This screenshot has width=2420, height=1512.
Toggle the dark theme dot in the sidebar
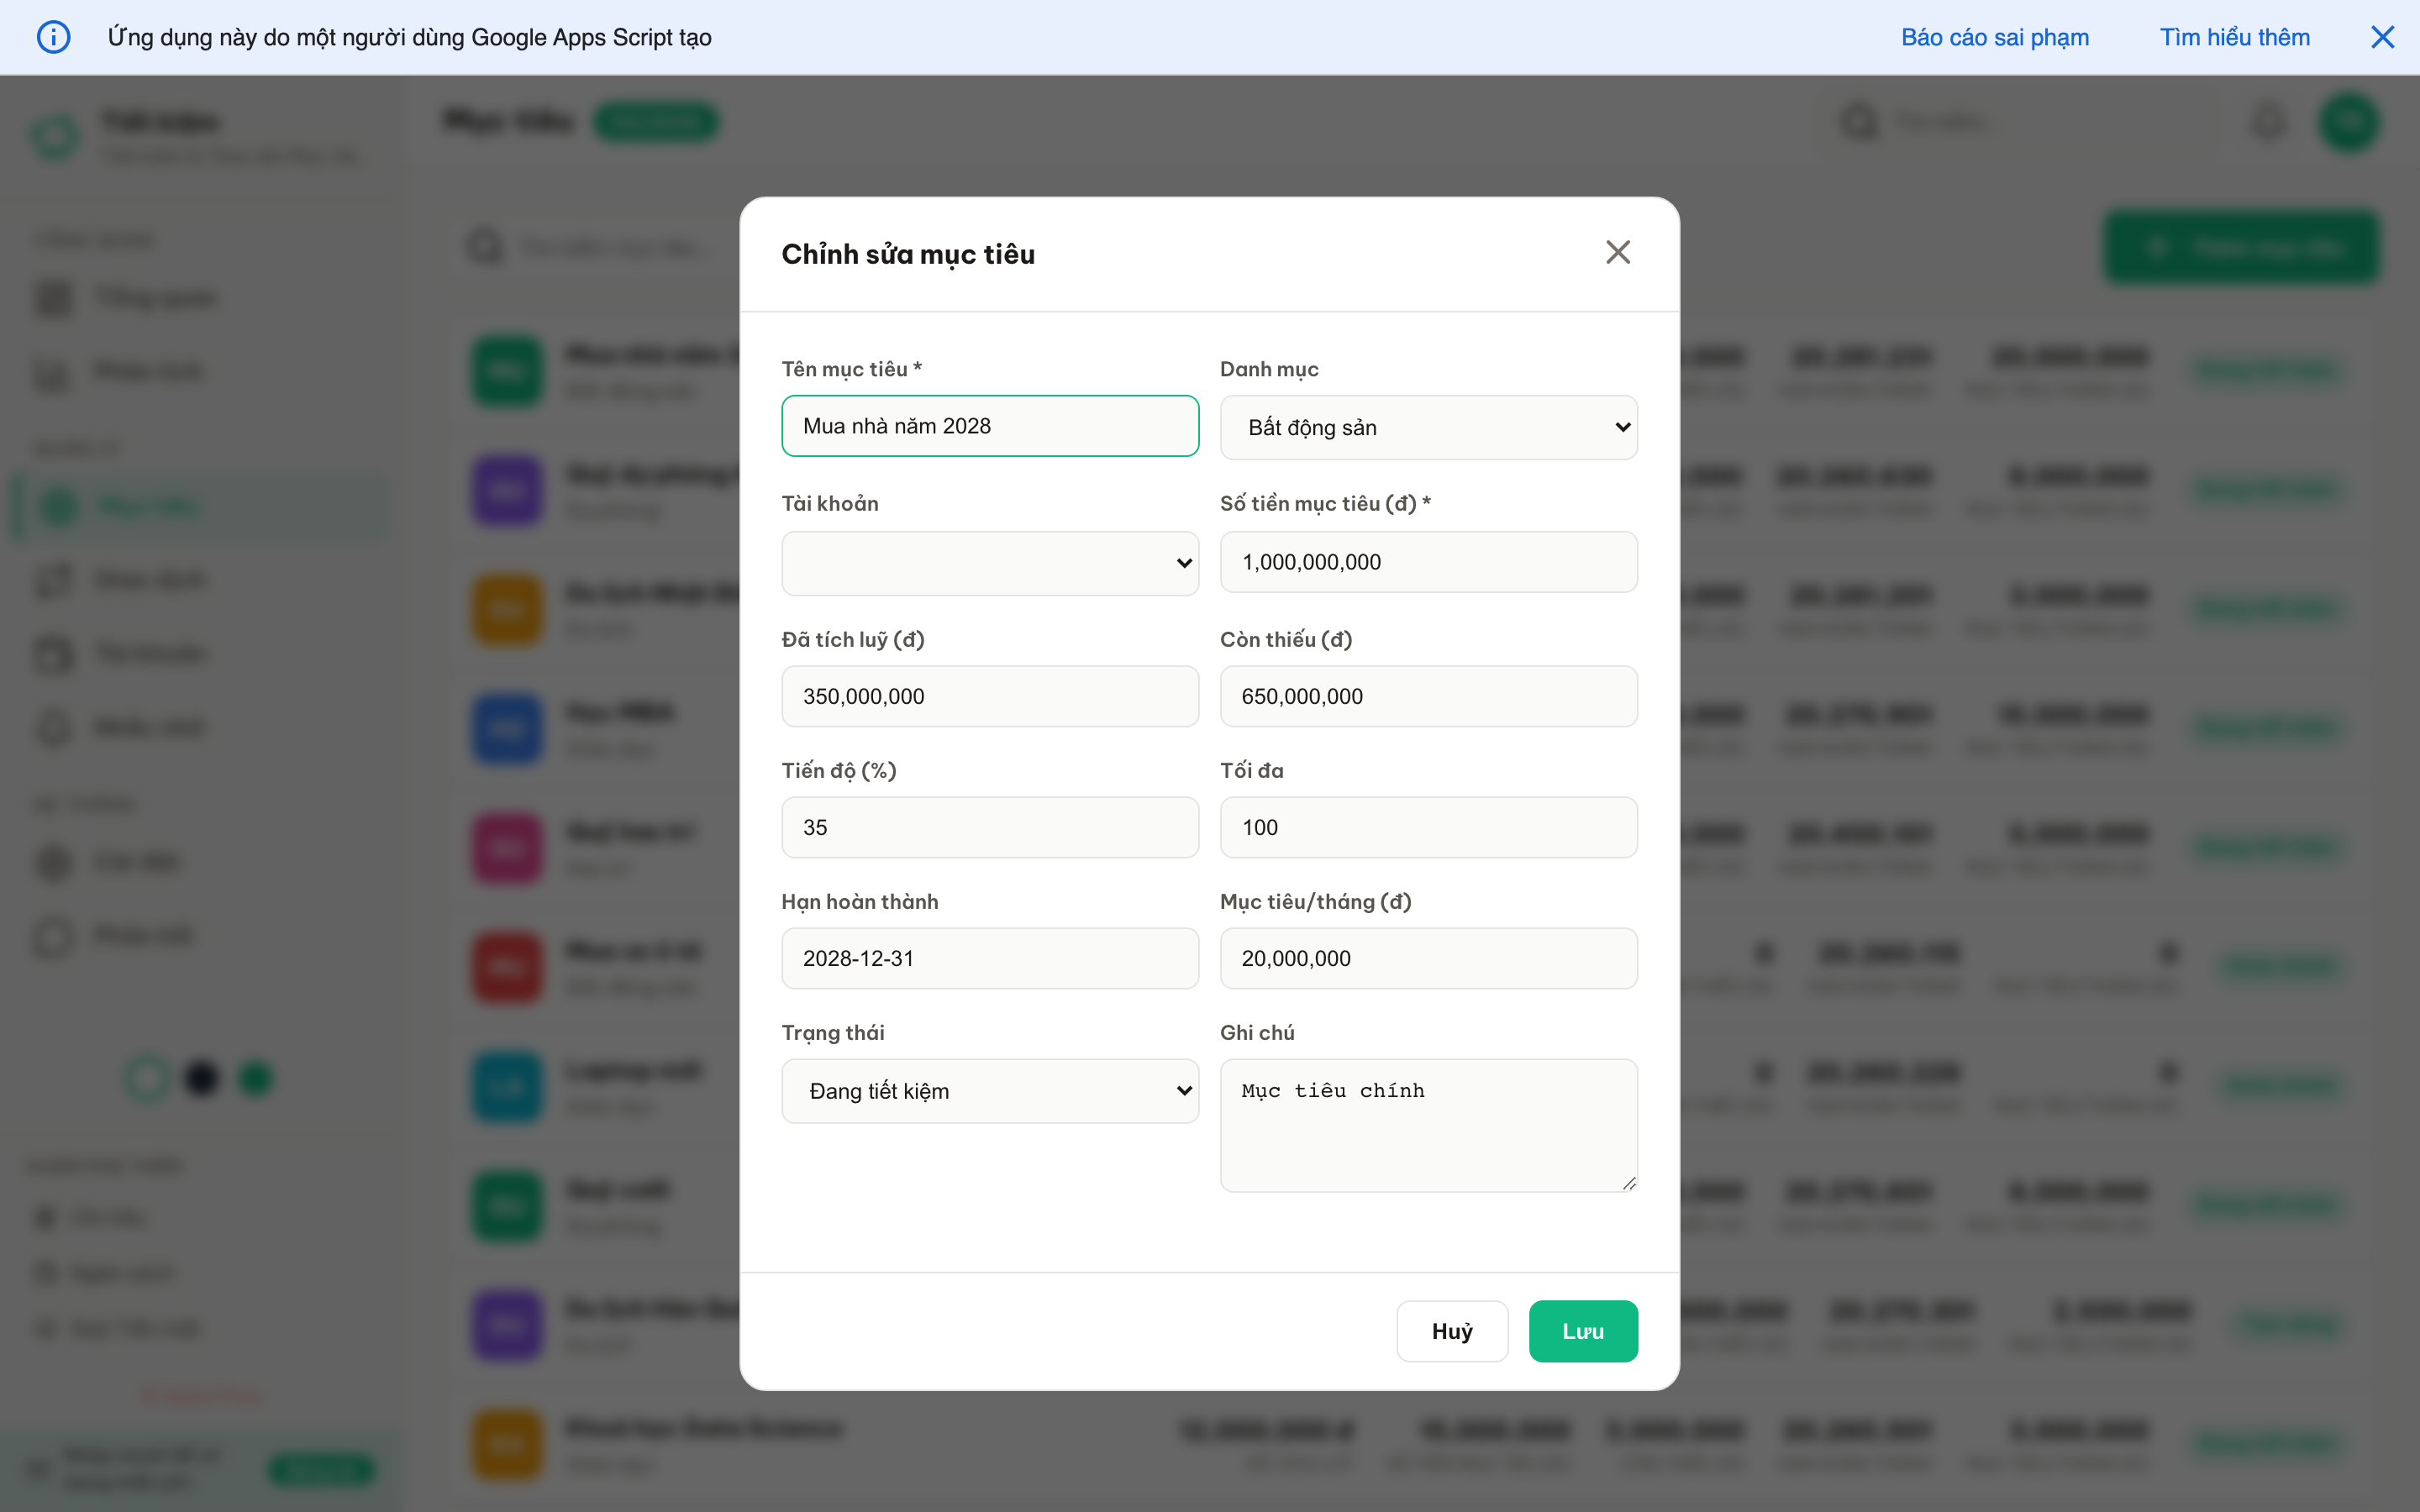[202, 1078]
